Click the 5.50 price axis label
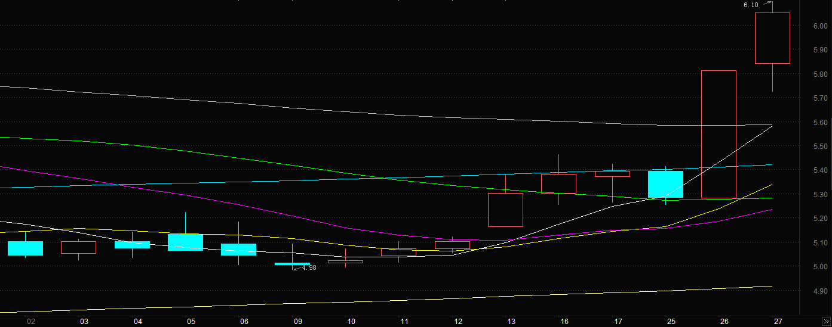This screenshot has width=832, height=327. click(x=820, y=147)
